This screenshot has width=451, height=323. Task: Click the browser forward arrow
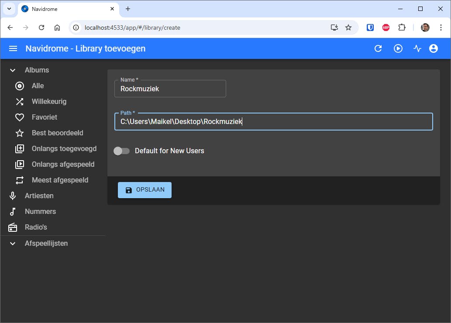[26, 27]
